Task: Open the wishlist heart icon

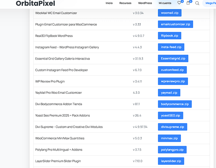Action: (179, 3)
